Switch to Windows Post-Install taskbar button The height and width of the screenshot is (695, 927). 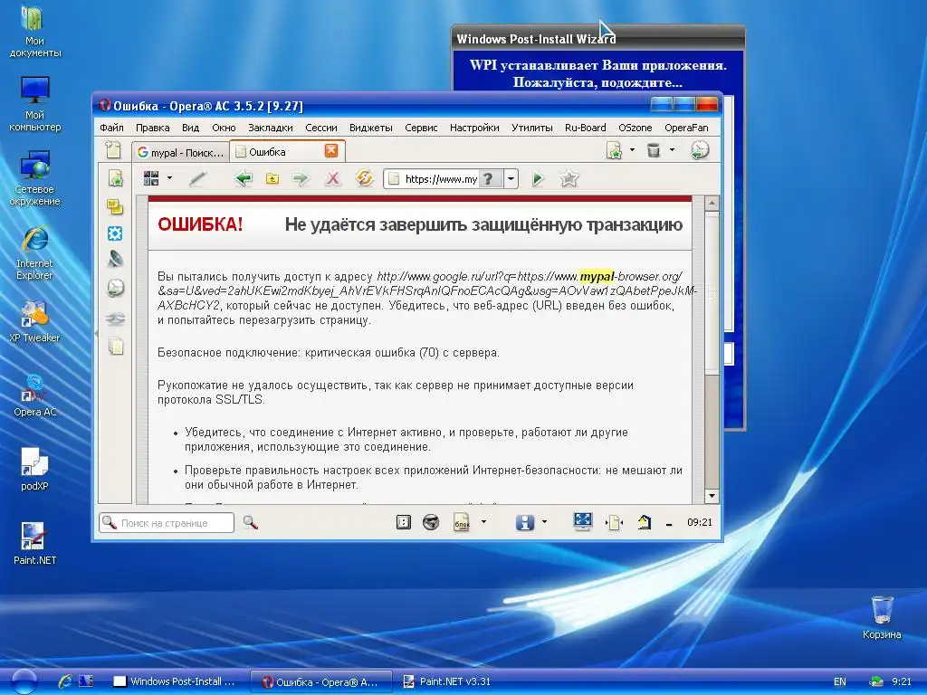(x=175, y=681)
